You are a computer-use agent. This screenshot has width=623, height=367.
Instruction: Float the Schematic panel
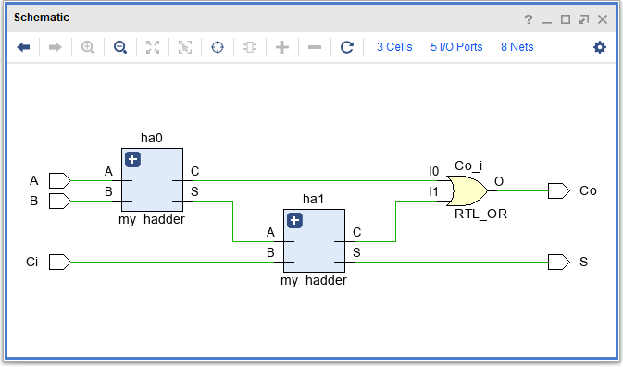(x=584, y=19)
